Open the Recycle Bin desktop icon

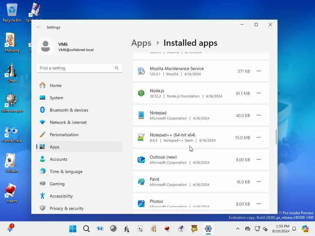(x=12, y=12)
